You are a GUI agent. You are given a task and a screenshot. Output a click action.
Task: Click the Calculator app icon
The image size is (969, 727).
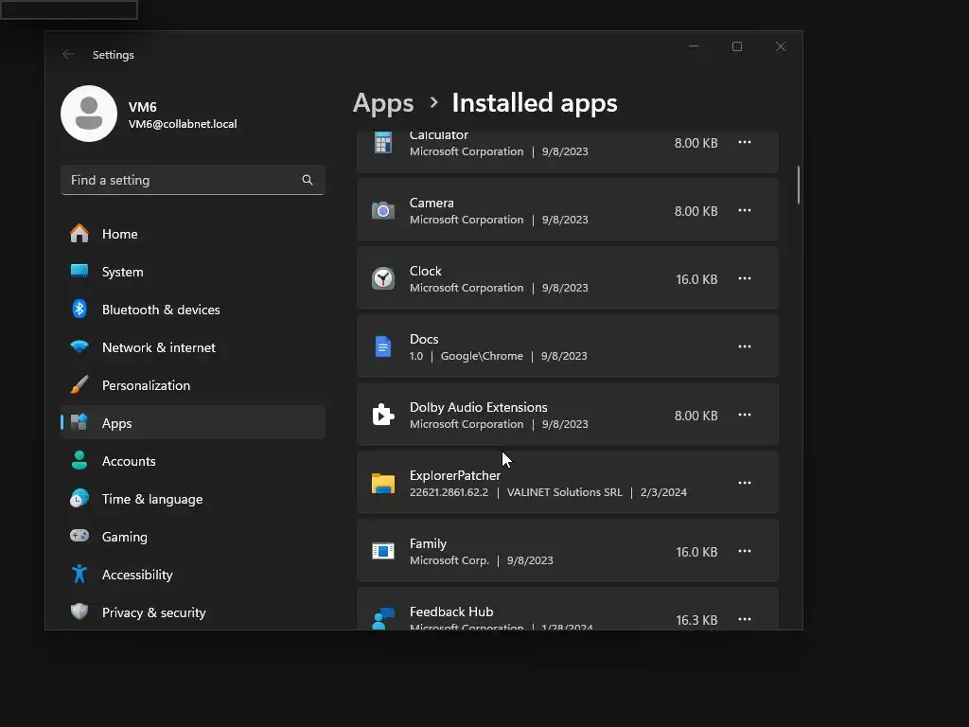383,143
